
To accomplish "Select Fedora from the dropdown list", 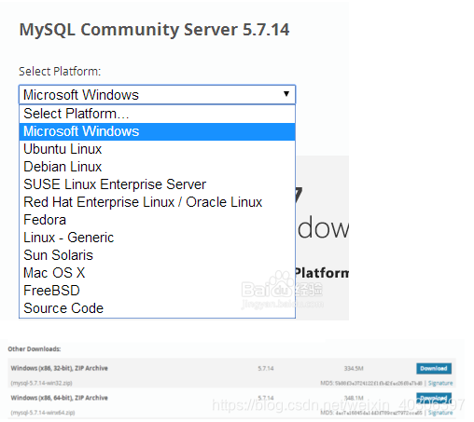I will [157, 220].
